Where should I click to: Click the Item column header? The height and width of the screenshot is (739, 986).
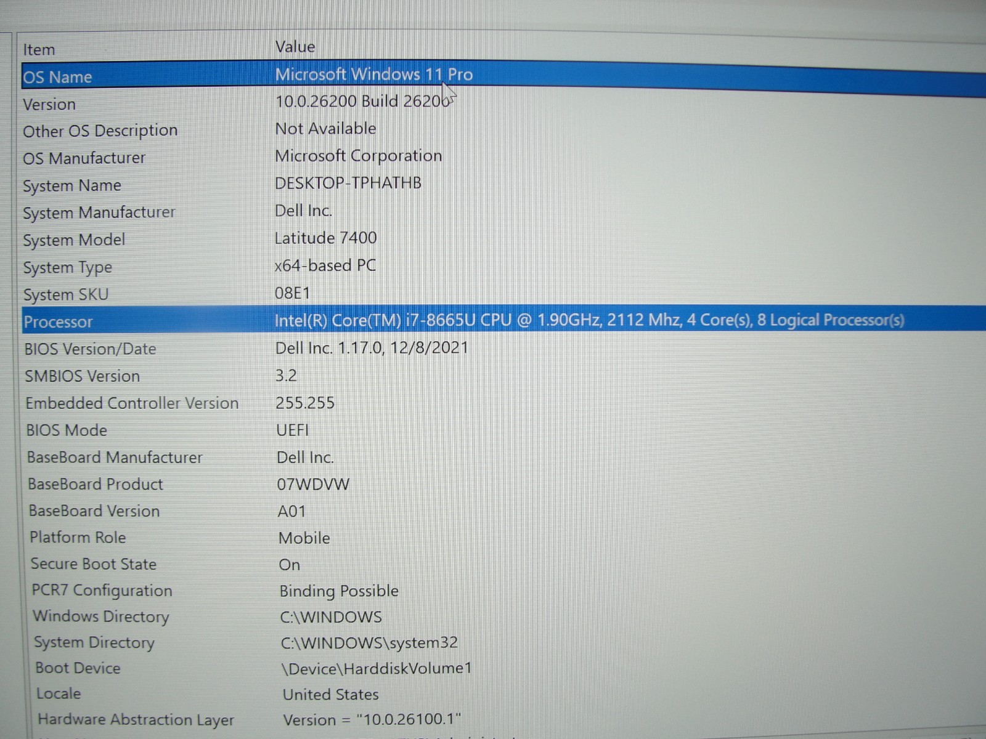(39, 50)
